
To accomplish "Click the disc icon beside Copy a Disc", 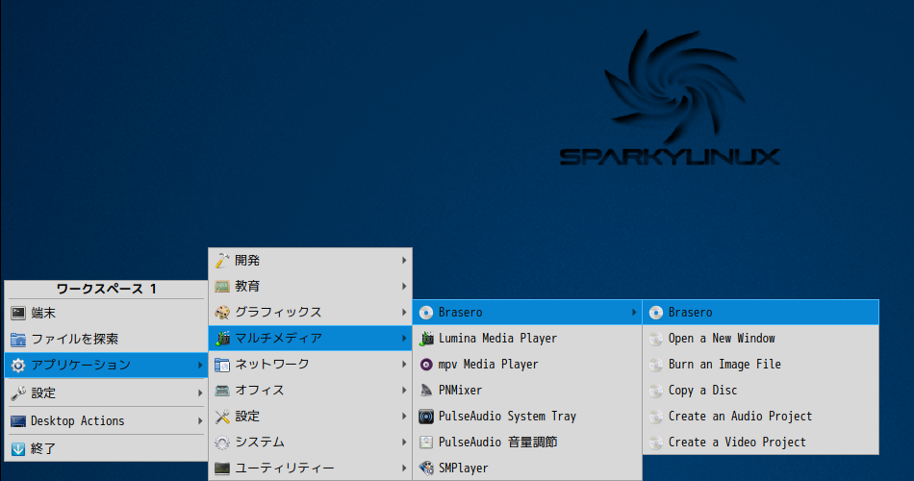I will (656, 390).
